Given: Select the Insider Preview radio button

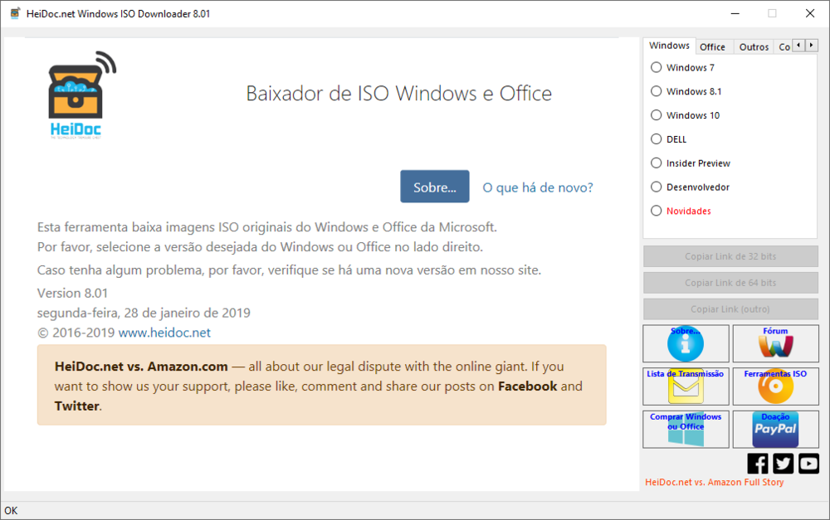Looking at the screenshot, I should click(x=691, y=163).
